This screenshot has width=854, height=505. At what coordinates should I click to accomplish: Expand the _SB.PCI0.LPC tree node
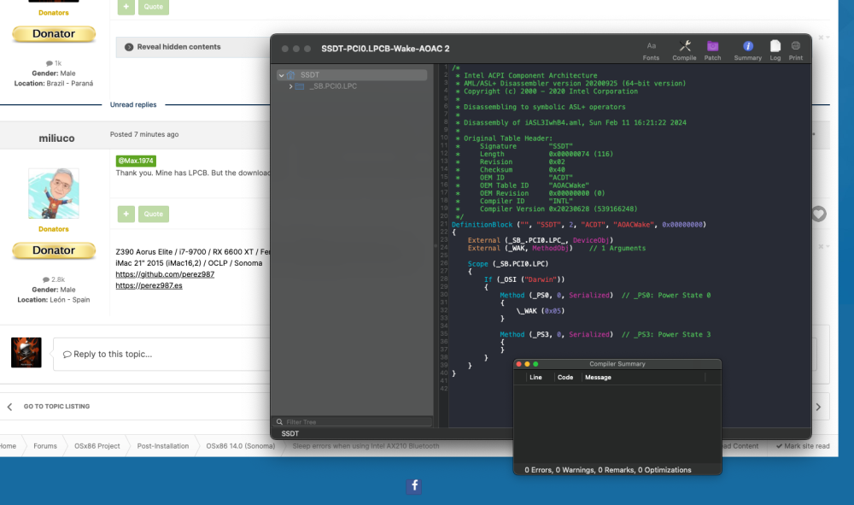point(291,86)
